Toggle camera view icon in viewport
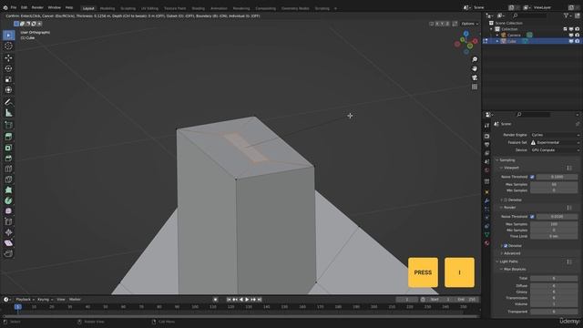Image resolution: width=583 pixels, height=328 pixels. (x=475, y=77)
